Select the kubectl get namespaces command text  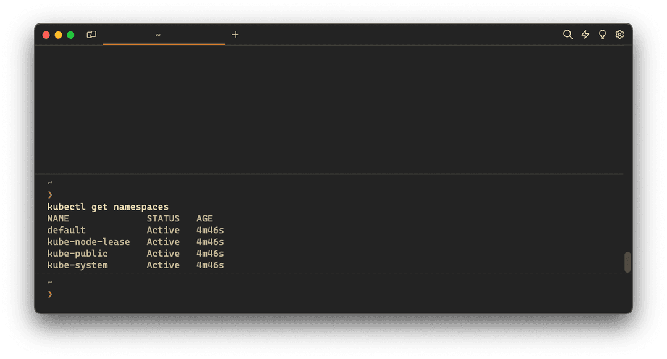tap(108, 207)
